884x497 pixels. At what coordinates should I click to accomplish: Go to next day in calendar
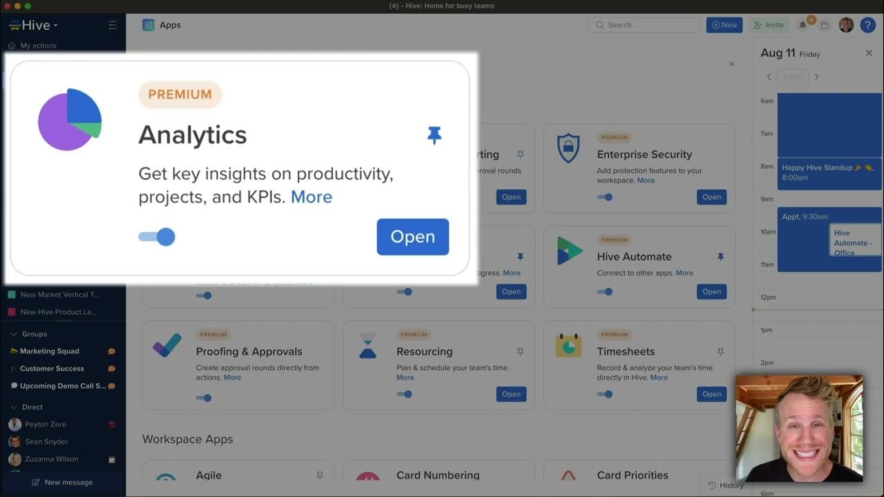[816, 77]
